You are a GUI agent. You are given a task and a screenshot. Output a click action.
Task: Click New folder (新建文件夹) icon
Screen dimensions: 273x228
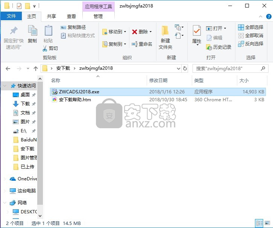click(x=165, y=31)
